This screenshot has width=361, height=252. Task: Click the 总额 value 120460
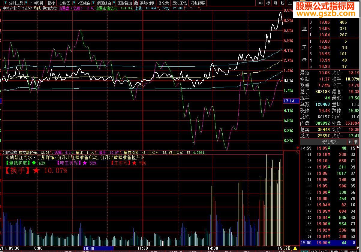click(322, 104)
